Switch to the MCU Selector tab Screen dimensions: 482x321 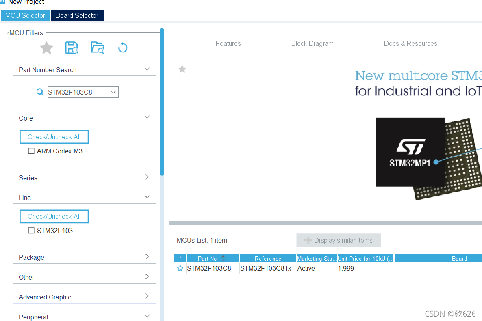point(25,15)
